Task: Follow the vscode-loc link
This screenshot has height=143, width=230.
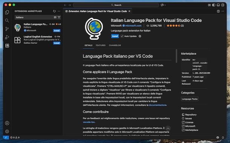Action: click(x=89, y=122)
